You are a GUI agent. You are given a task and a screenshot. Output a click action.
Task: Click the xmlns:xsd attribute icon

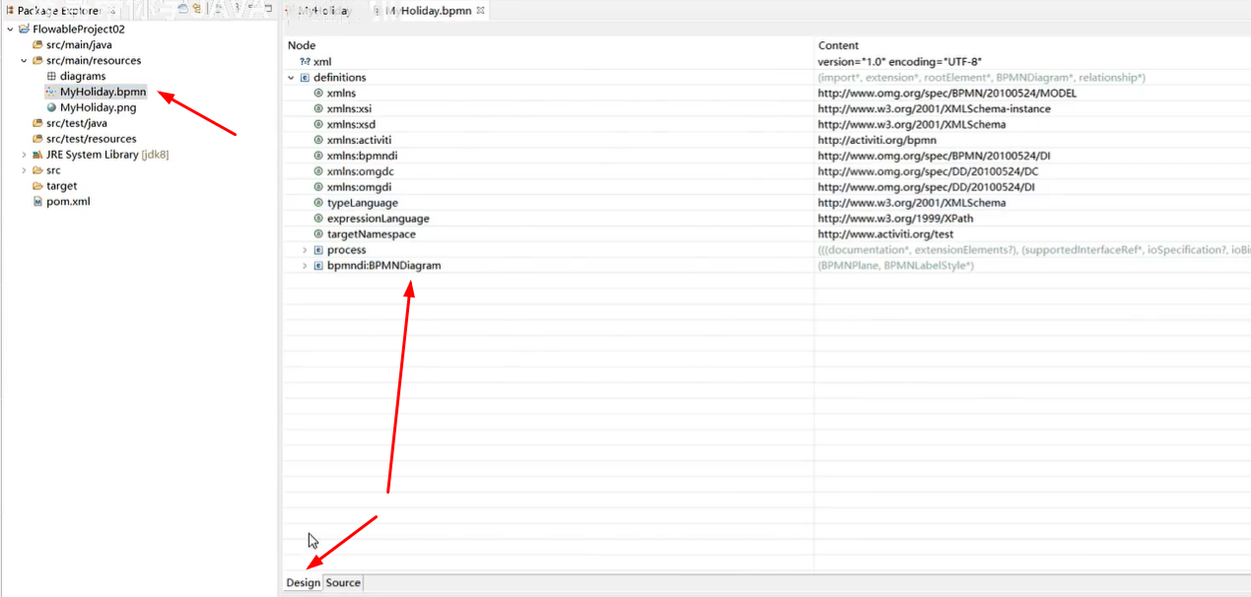(x=318, y=125)
